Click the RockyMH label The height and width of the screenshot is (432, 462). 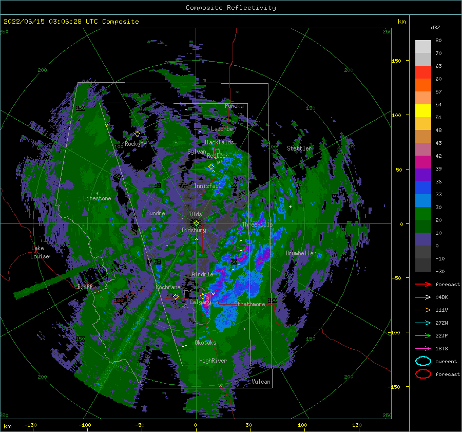136,144
